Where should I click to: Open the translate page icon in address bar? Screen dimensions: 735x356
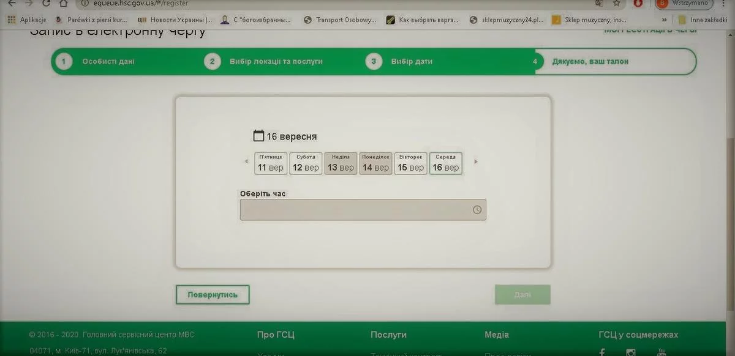599,3
